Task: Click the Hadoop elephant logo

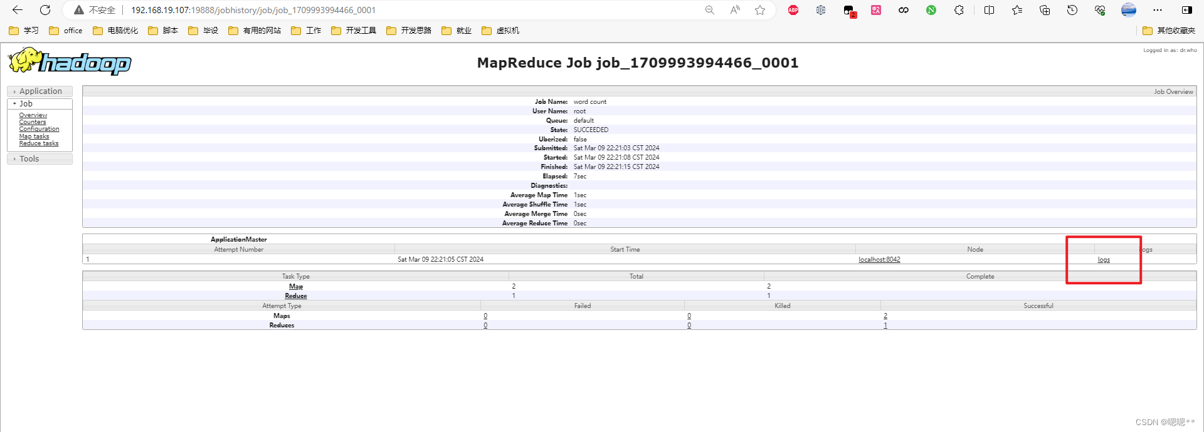Action: tap(69, 61)
